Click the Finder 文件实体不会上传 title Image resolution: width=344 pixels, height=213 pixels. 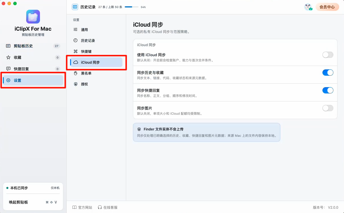(x=164, y=129)
